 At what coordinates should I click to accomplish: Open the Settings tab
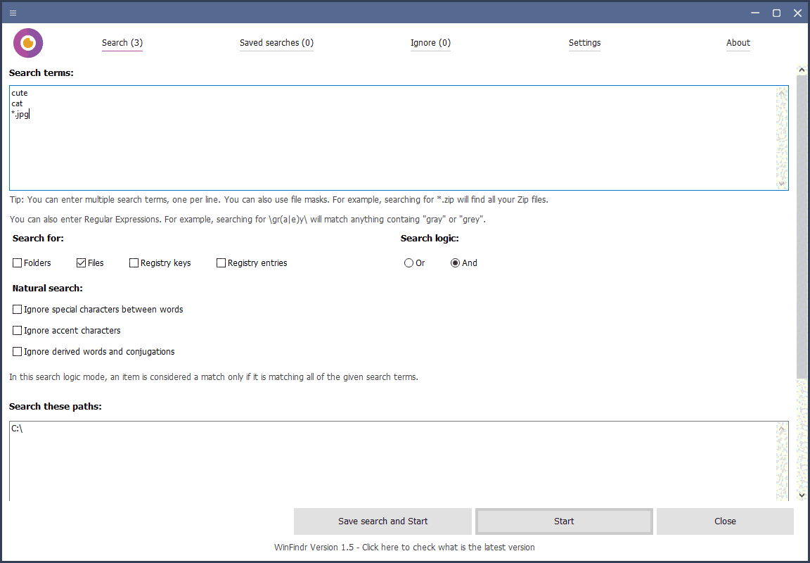tap(584, 42)
